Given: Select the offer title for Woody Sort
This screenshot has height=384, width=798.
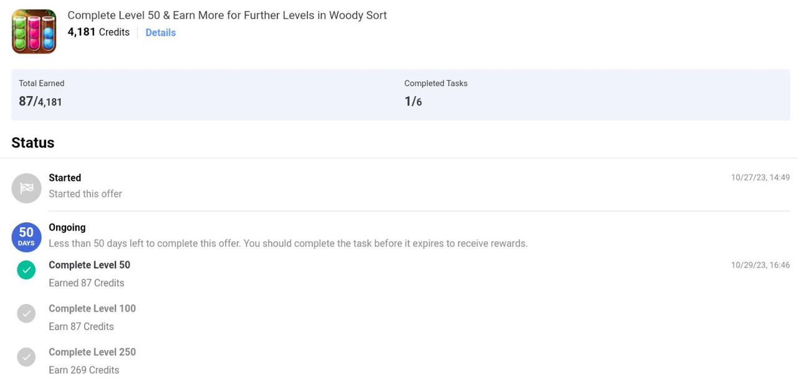Looking at the screenshot, I should tap(227, 15).
